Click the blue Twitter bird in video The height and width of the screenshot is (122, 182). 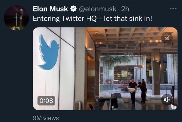49,52
